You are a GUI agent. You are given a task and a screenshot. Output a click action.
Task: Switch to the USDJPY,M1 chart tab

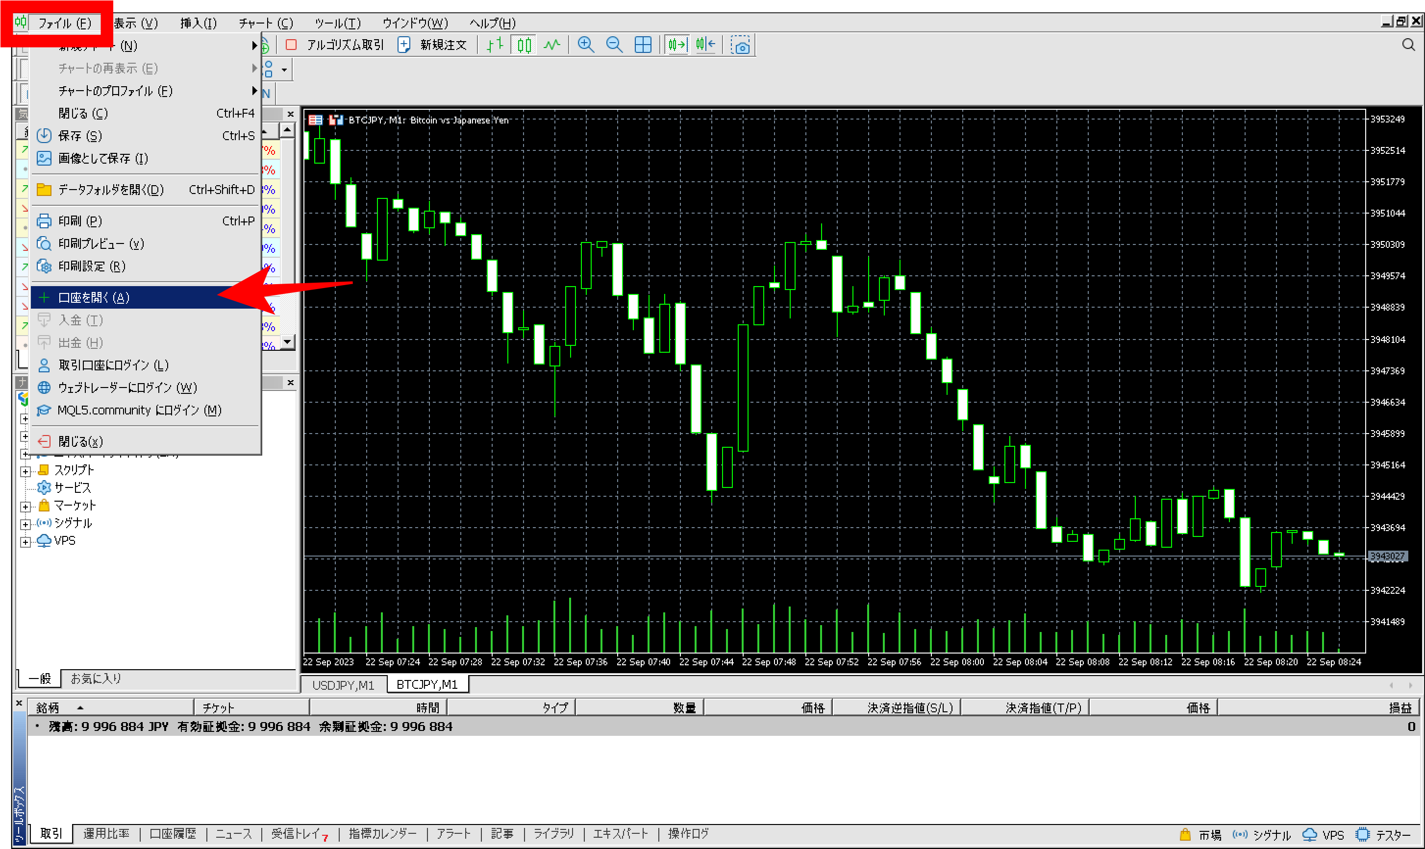pyautogui.click(x=343, y=685)
